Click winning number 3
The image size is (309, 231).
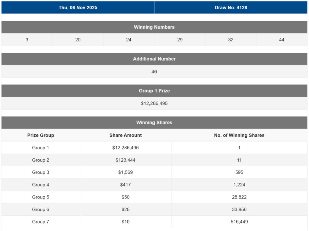(x=27, y=40)
